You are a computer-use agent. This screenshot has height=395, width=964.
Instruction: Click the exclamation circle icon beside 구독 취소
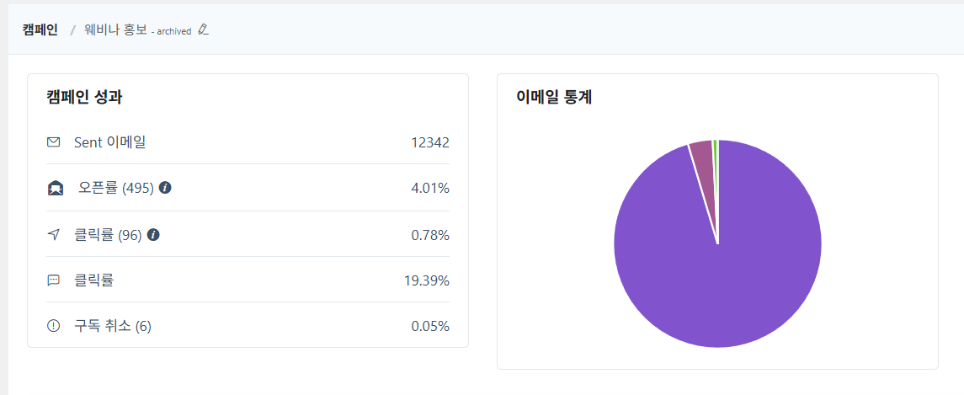54,326
